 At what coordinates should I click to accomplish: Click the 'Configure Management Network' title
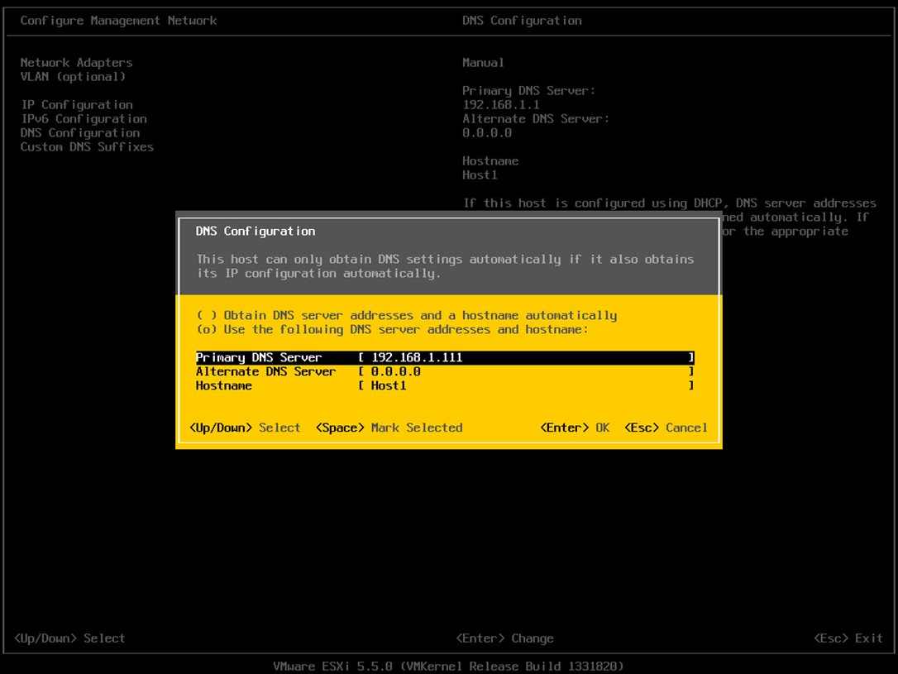[x=118, y=21]
